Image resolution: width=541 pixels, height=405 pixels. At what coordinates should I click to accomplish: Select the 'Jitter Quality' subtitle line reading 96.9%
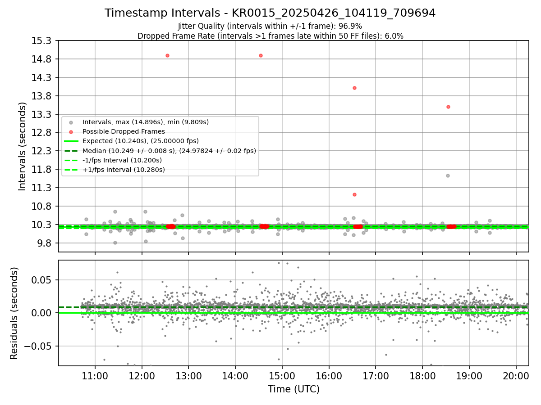click(x=270, y=26)
